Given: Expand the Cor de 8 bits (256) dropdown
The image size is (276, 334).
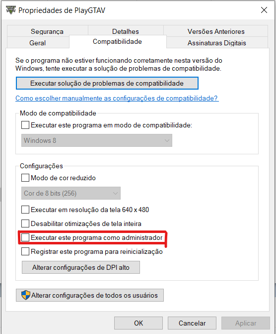Looking at the screenshot, I should click(x=71, y=193).
